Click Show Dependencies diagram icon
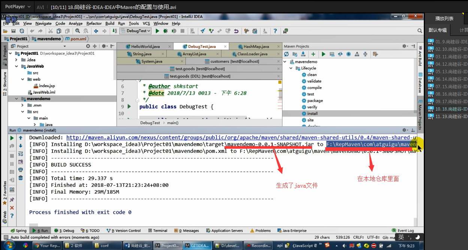This screenshot has height=250, width=468. tap(357, 54)
